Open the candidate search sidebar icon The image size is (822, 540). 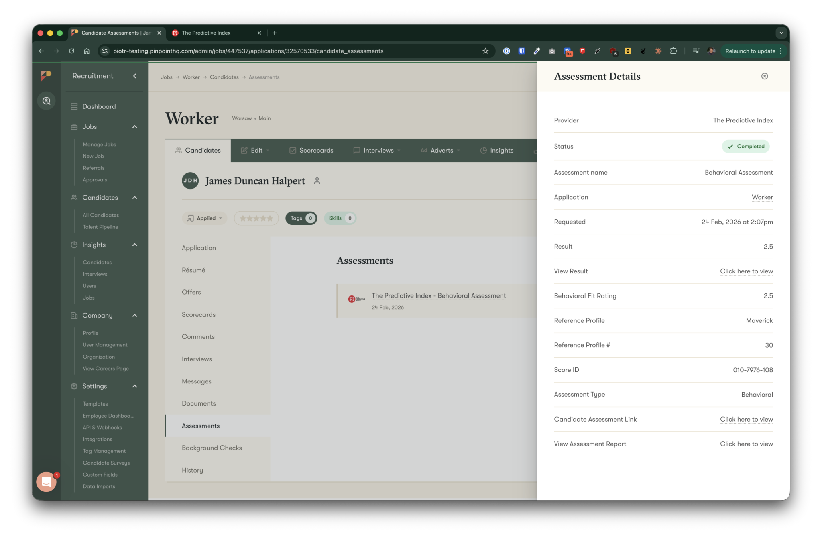tap(47, 101)
